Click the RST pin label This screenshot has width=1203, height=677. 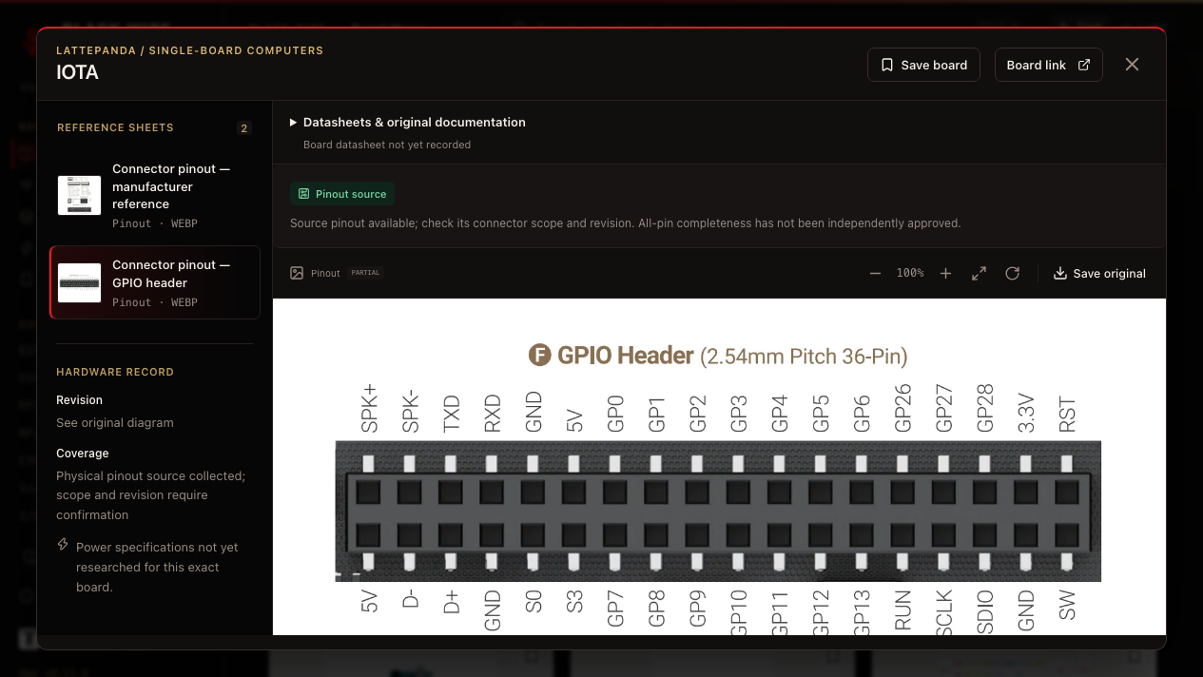(x=1067, y=416)
